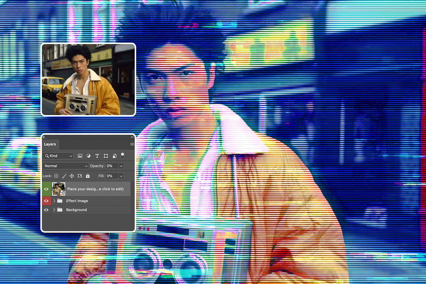
Task: Toggle the layer filtering on/off switch
Action: coord(123,156)
